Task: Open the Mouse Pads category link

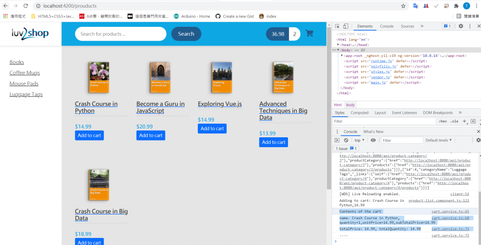Action: [24, 84]
